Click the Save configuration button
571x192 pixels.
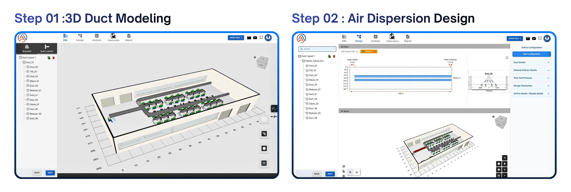click(531, 54)
